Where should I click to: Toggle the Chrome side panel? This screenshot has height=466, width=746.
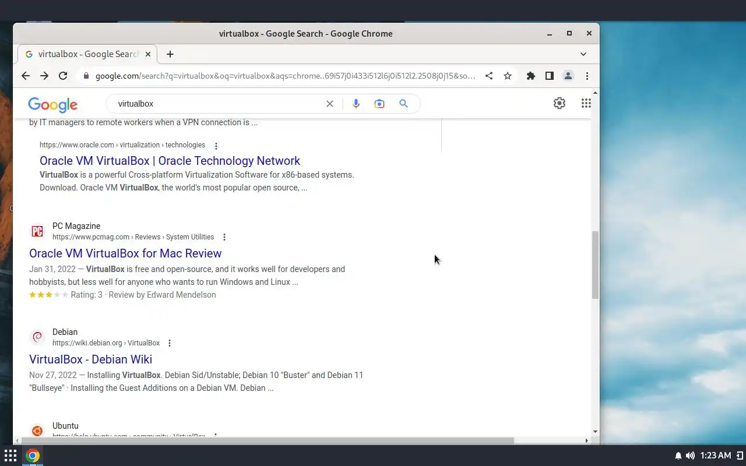tap(549, 76)
